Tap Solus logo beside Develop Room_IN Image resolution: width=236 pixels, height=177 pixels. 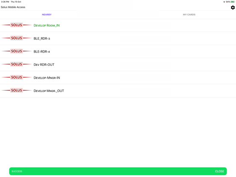tap(17, 25)
